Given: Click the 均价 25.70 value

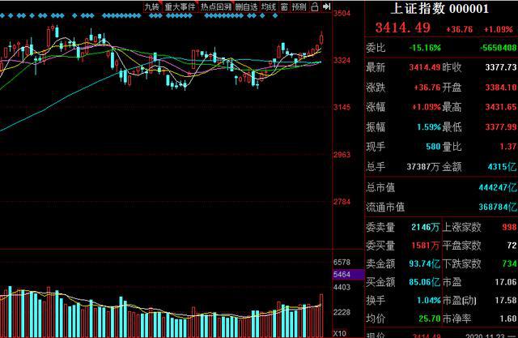Looking at the screenshot, I should pos(430,319).
